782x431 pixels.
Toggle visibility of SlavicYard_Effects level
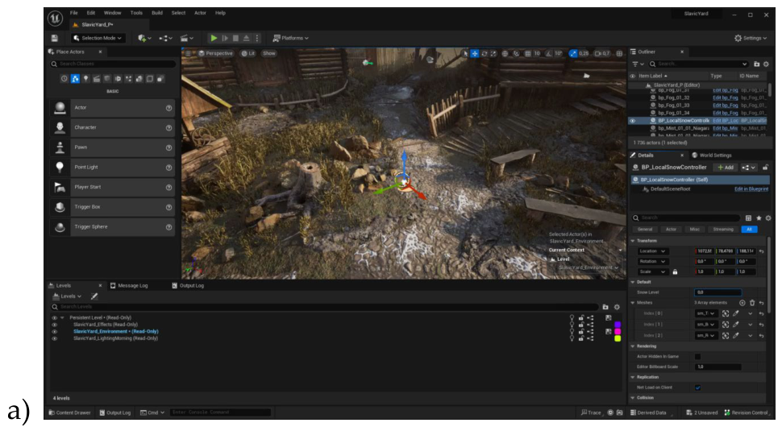(54, 325)
